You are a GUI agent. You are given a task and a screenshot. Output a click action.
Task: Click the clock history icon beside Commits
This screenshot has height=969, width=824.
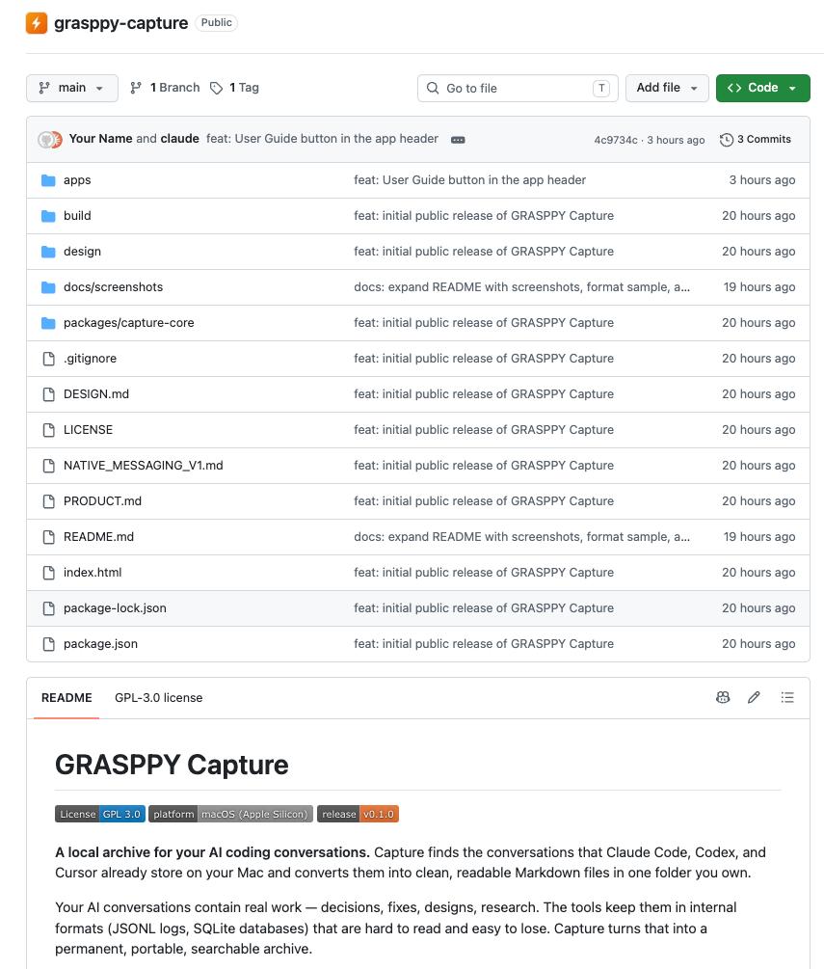pyautogui.click(x=727, y=140)
